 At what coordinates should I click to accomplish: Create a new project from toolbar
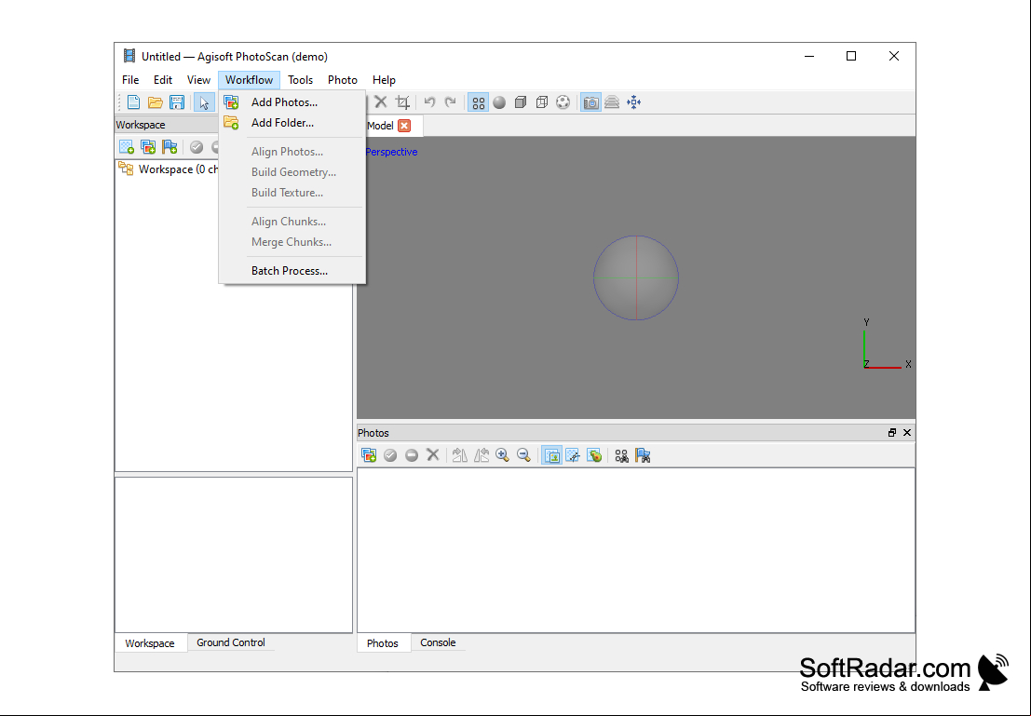pyautogui.click(x=133, y=101)
